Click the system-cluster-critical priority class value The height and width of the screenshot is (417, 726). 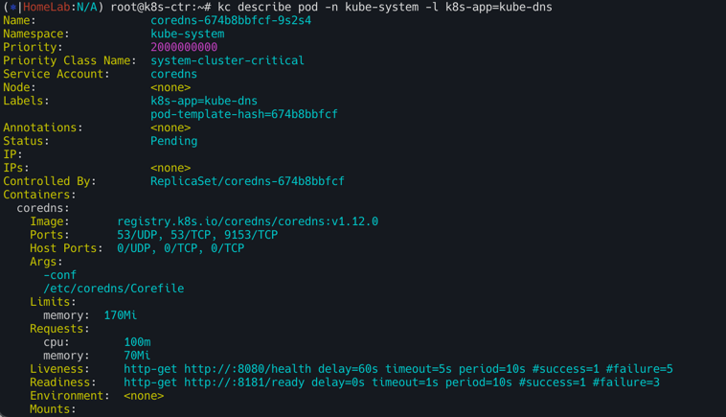coord(227,60)
